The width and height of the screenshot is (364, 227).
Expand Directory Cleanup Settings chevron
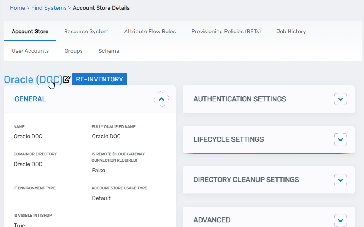(340, 180)
